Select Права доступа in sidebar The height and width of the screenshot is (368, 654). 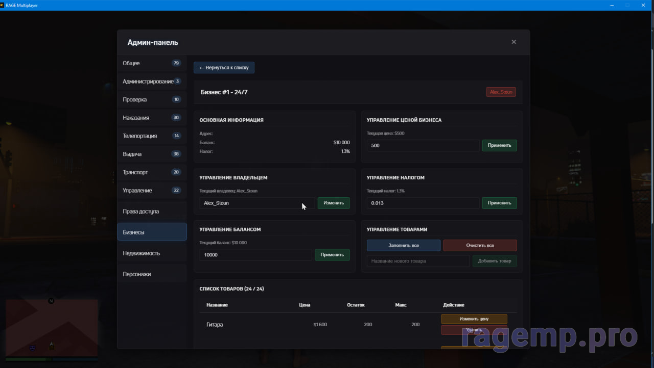coord(152,212)
